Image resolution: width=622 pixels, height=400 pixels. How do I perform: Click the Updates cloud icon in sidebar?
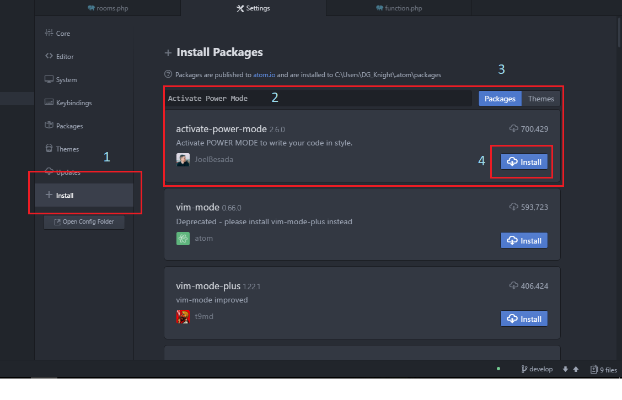(x=49, y=172)
